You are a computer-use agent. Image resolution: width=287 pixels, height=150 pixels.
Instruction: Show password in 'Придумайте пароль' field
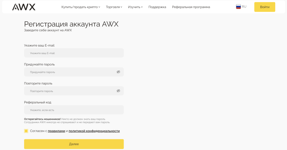(119, 72)
